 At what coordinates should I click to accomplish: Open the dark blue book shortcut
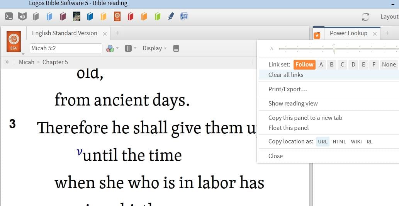[x=90, y=17]
